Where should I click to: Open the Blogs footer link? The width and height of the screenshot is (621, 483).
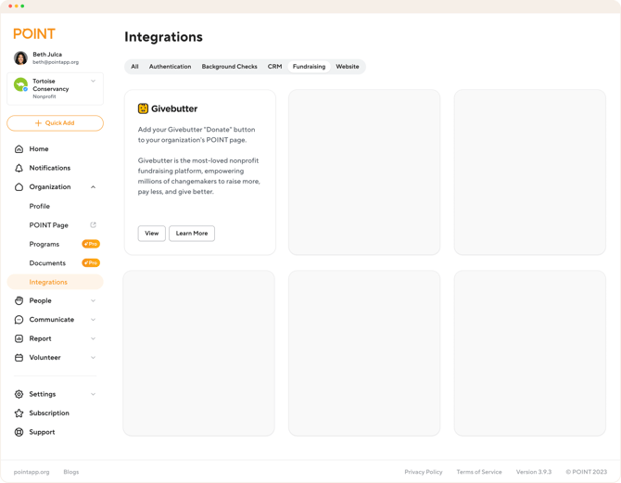point(70,472)
